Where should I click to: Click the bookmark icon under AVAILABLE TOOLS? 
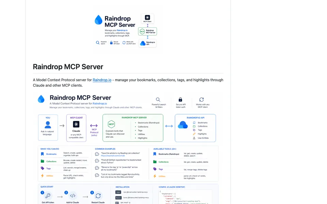pos(155,154)
